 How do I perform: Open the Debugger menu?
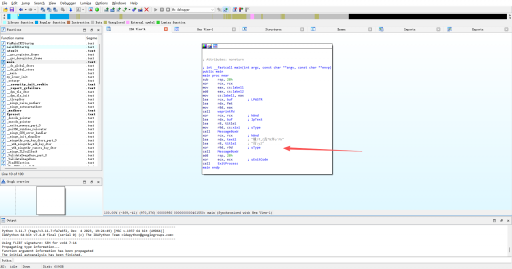tap(68, 3)
